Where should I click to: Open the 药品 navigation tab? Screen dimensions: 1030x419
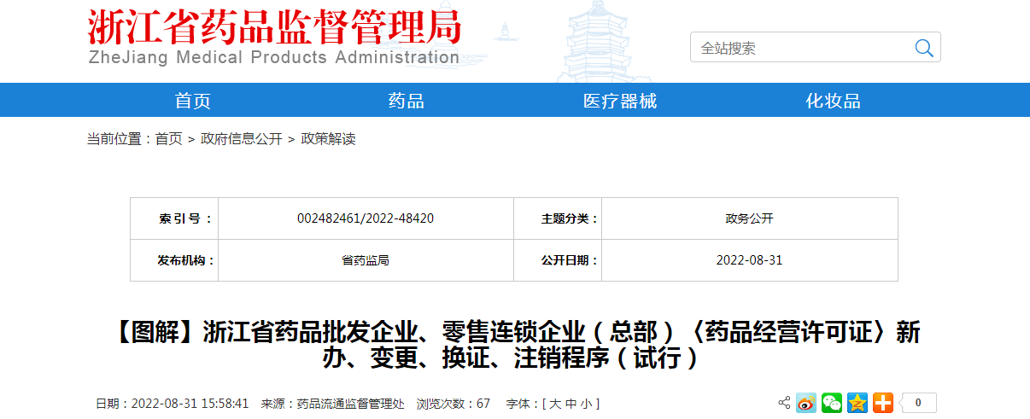point(407,101)
